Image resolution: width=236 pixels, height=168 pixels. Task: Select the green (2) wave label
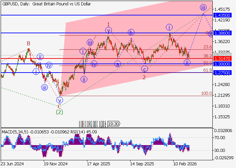click(60, 112)
